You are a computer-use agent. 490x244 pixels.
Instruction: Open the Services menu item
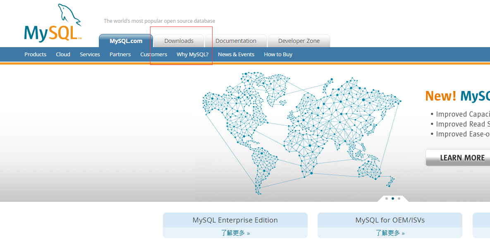90,54
